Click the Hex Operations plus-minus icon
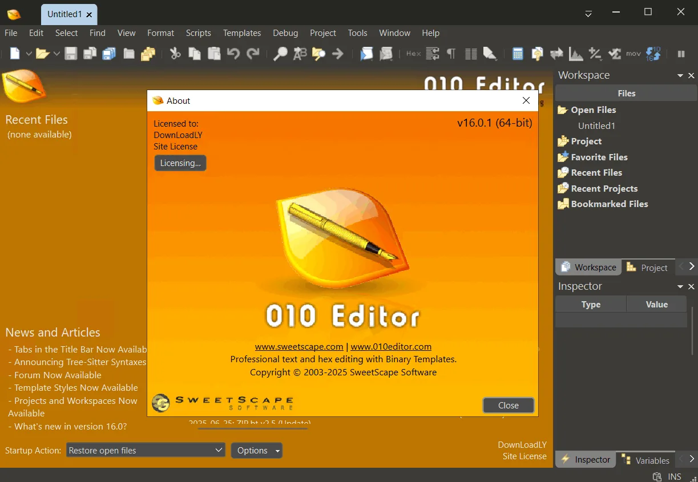The image size is (698, 482). [x=595, y=54]
